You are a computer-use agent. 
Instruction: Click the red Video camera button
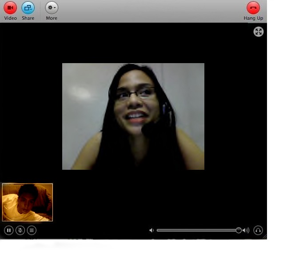(x=10, y=8)
